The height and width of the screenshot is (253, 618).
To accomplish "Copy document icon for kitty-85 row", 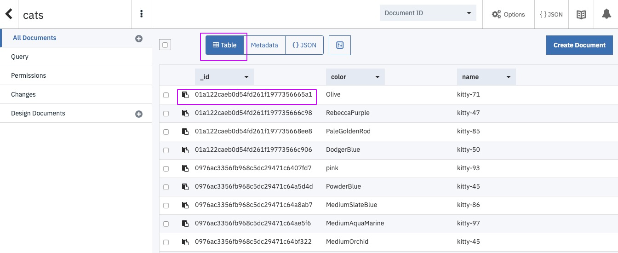I will [185, 132].
